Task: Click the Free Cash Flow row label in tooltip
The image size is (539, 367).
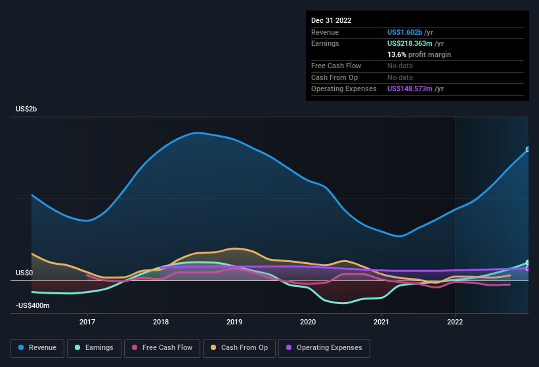Action: [x=336, y=66]
